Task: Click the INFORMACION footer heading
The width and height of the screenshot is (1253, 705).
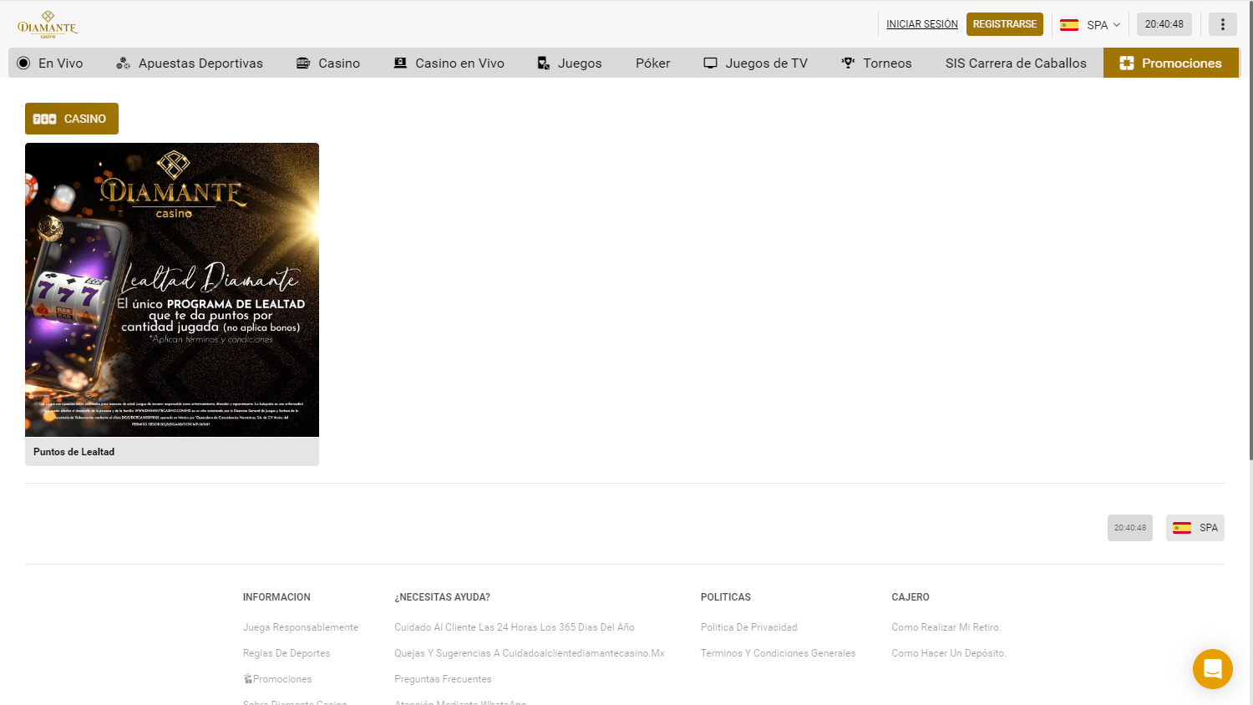Action: 276,597
